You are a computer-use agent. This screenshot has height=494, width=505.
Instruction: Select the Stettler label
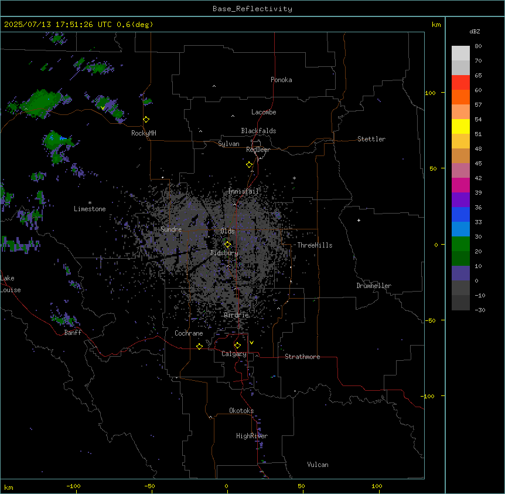(371, 139)
